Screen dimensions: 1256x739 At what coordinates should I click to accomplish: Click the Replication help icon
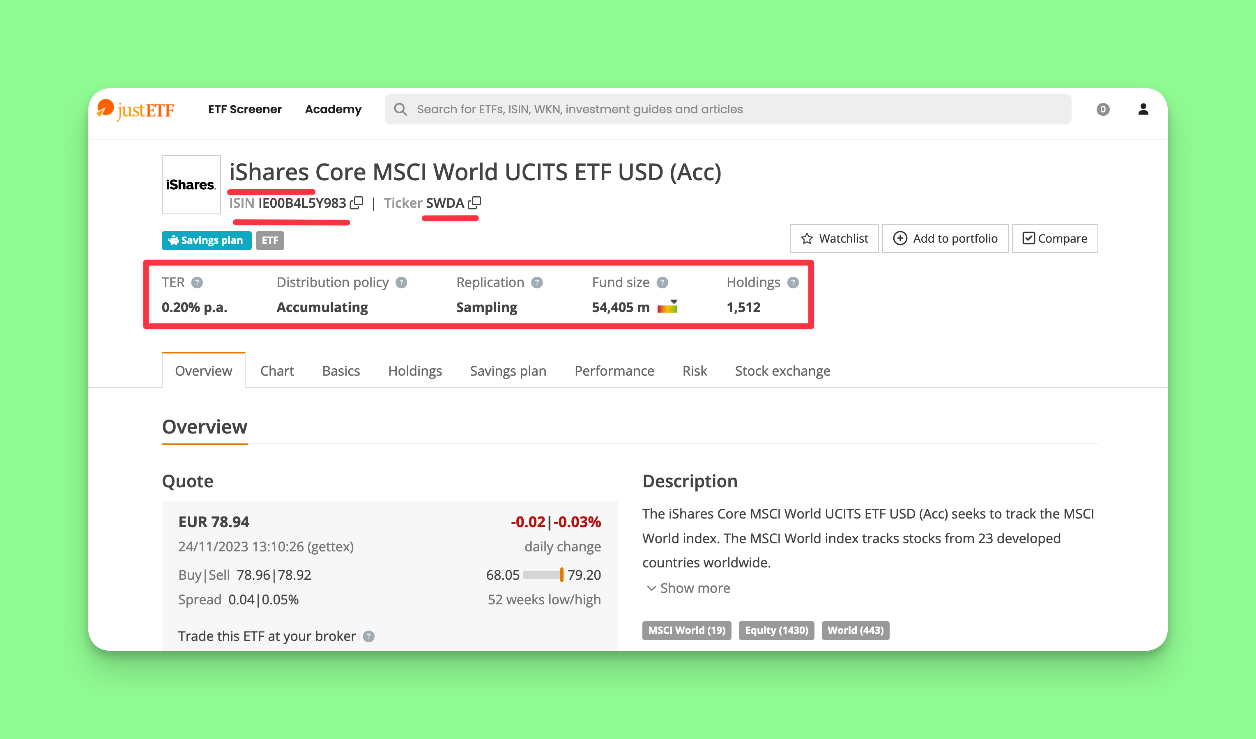pos(537,282)
